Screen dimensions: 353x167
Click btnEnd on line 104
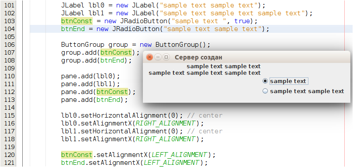(x=73, y=29)
